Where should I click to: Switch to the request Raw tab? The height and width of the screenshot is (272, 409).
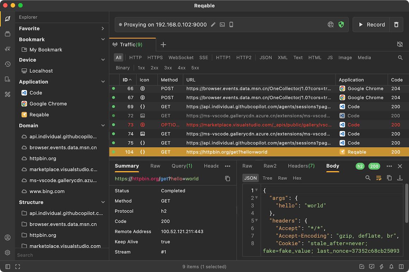(155, 166)
